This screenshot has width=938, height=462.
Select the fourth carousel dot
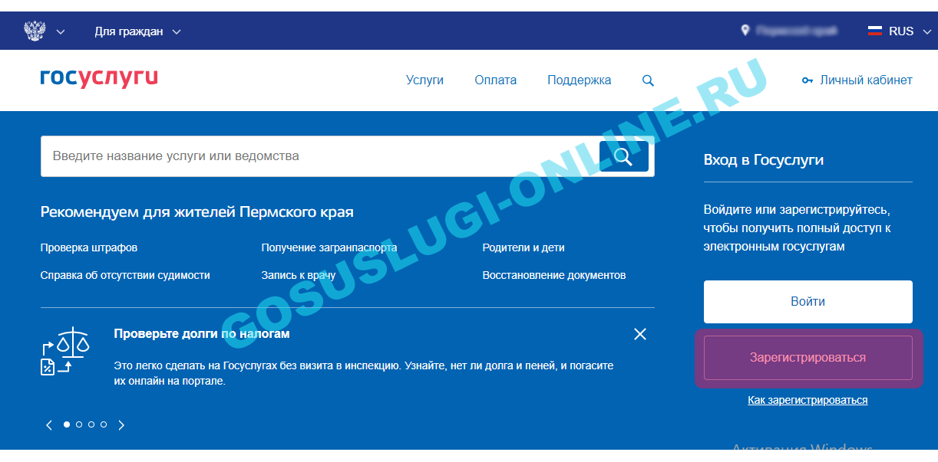(104, 424)
